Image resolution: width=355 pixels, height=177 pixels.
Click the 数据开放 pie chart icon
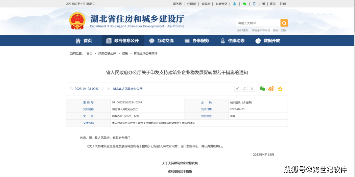(x=258, y=41)
